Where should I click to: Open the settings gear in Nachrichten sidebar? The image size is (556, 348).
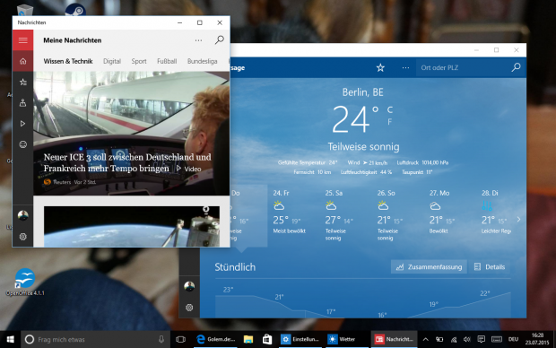(22, 236)
